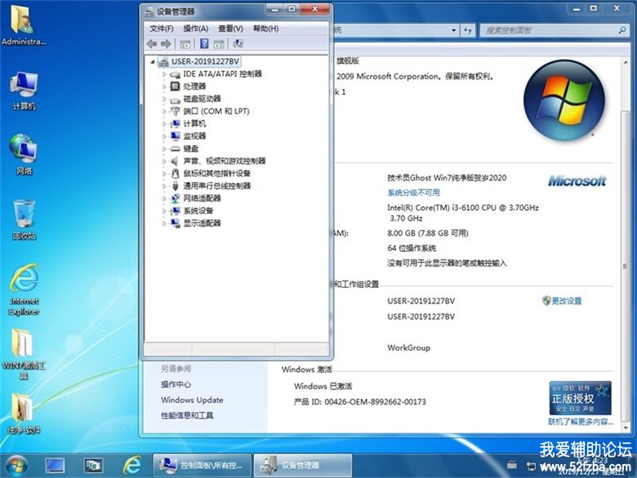Select the 网络 desktop icon

pyautogui.click(x=24, y=154)
